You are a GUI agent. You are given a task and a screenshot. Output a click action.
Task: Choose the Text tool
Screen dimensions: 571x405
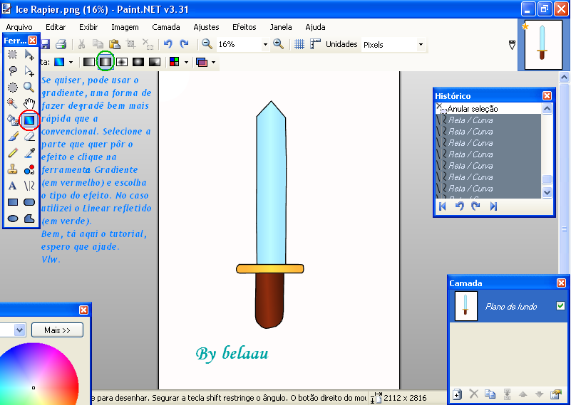coord(13,186)
